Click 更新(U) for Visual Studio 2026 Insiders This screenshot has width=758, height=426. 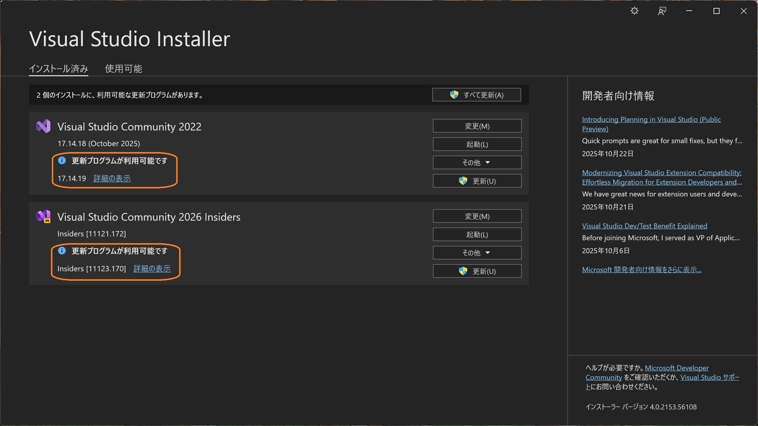pos(477,271)
